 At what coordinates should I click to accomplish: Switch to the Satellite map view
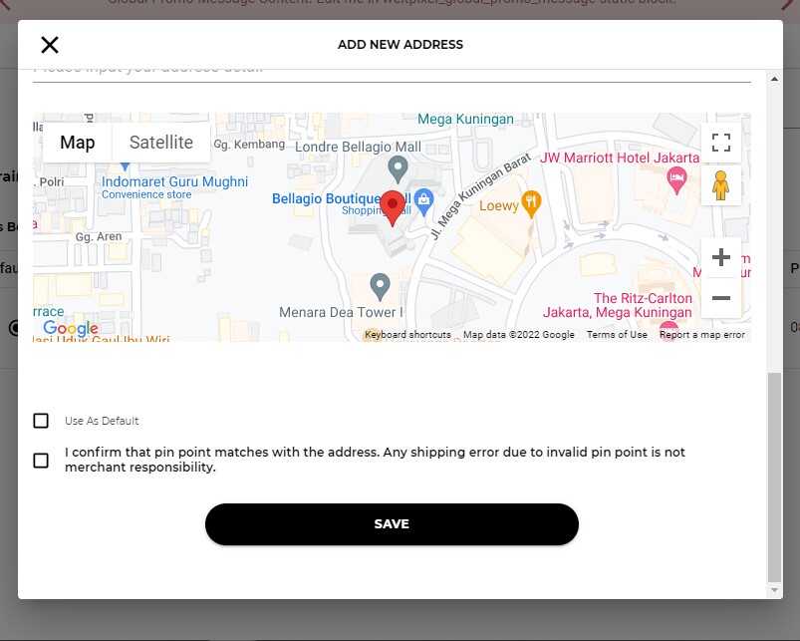coord(161,143)
